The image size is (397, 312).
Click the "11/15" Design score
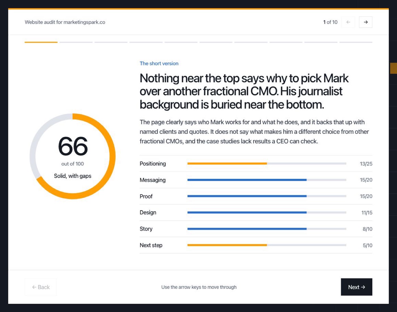367,213
